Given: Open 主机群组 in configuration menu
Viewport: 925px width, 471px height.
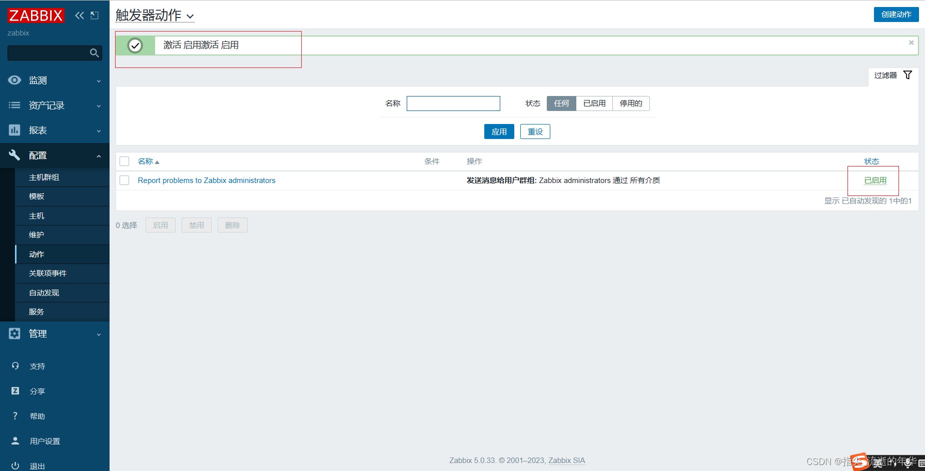Looking at the screenshot, I should [62, 177].
